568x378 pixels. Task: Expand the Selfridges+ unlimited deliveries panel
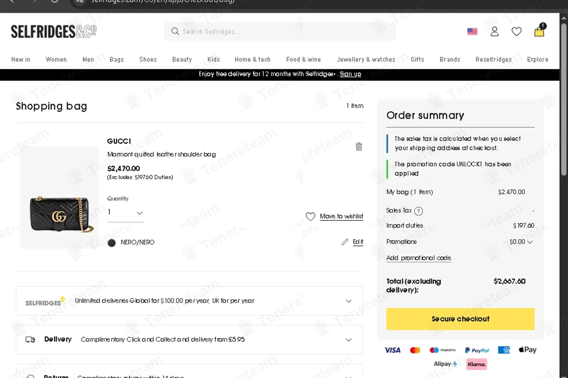pos(348,301)
